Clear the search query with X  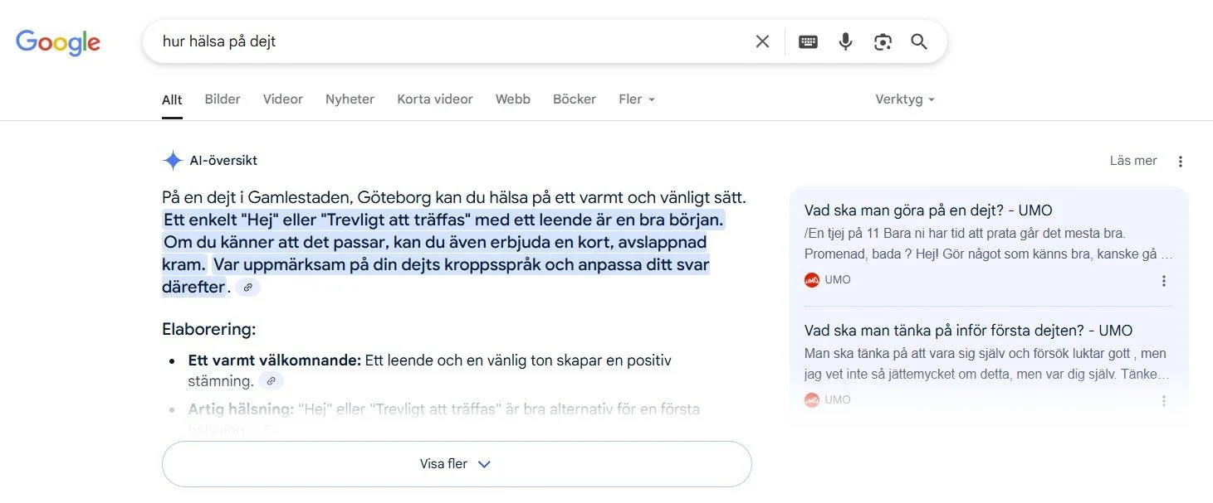click(762, 41)
